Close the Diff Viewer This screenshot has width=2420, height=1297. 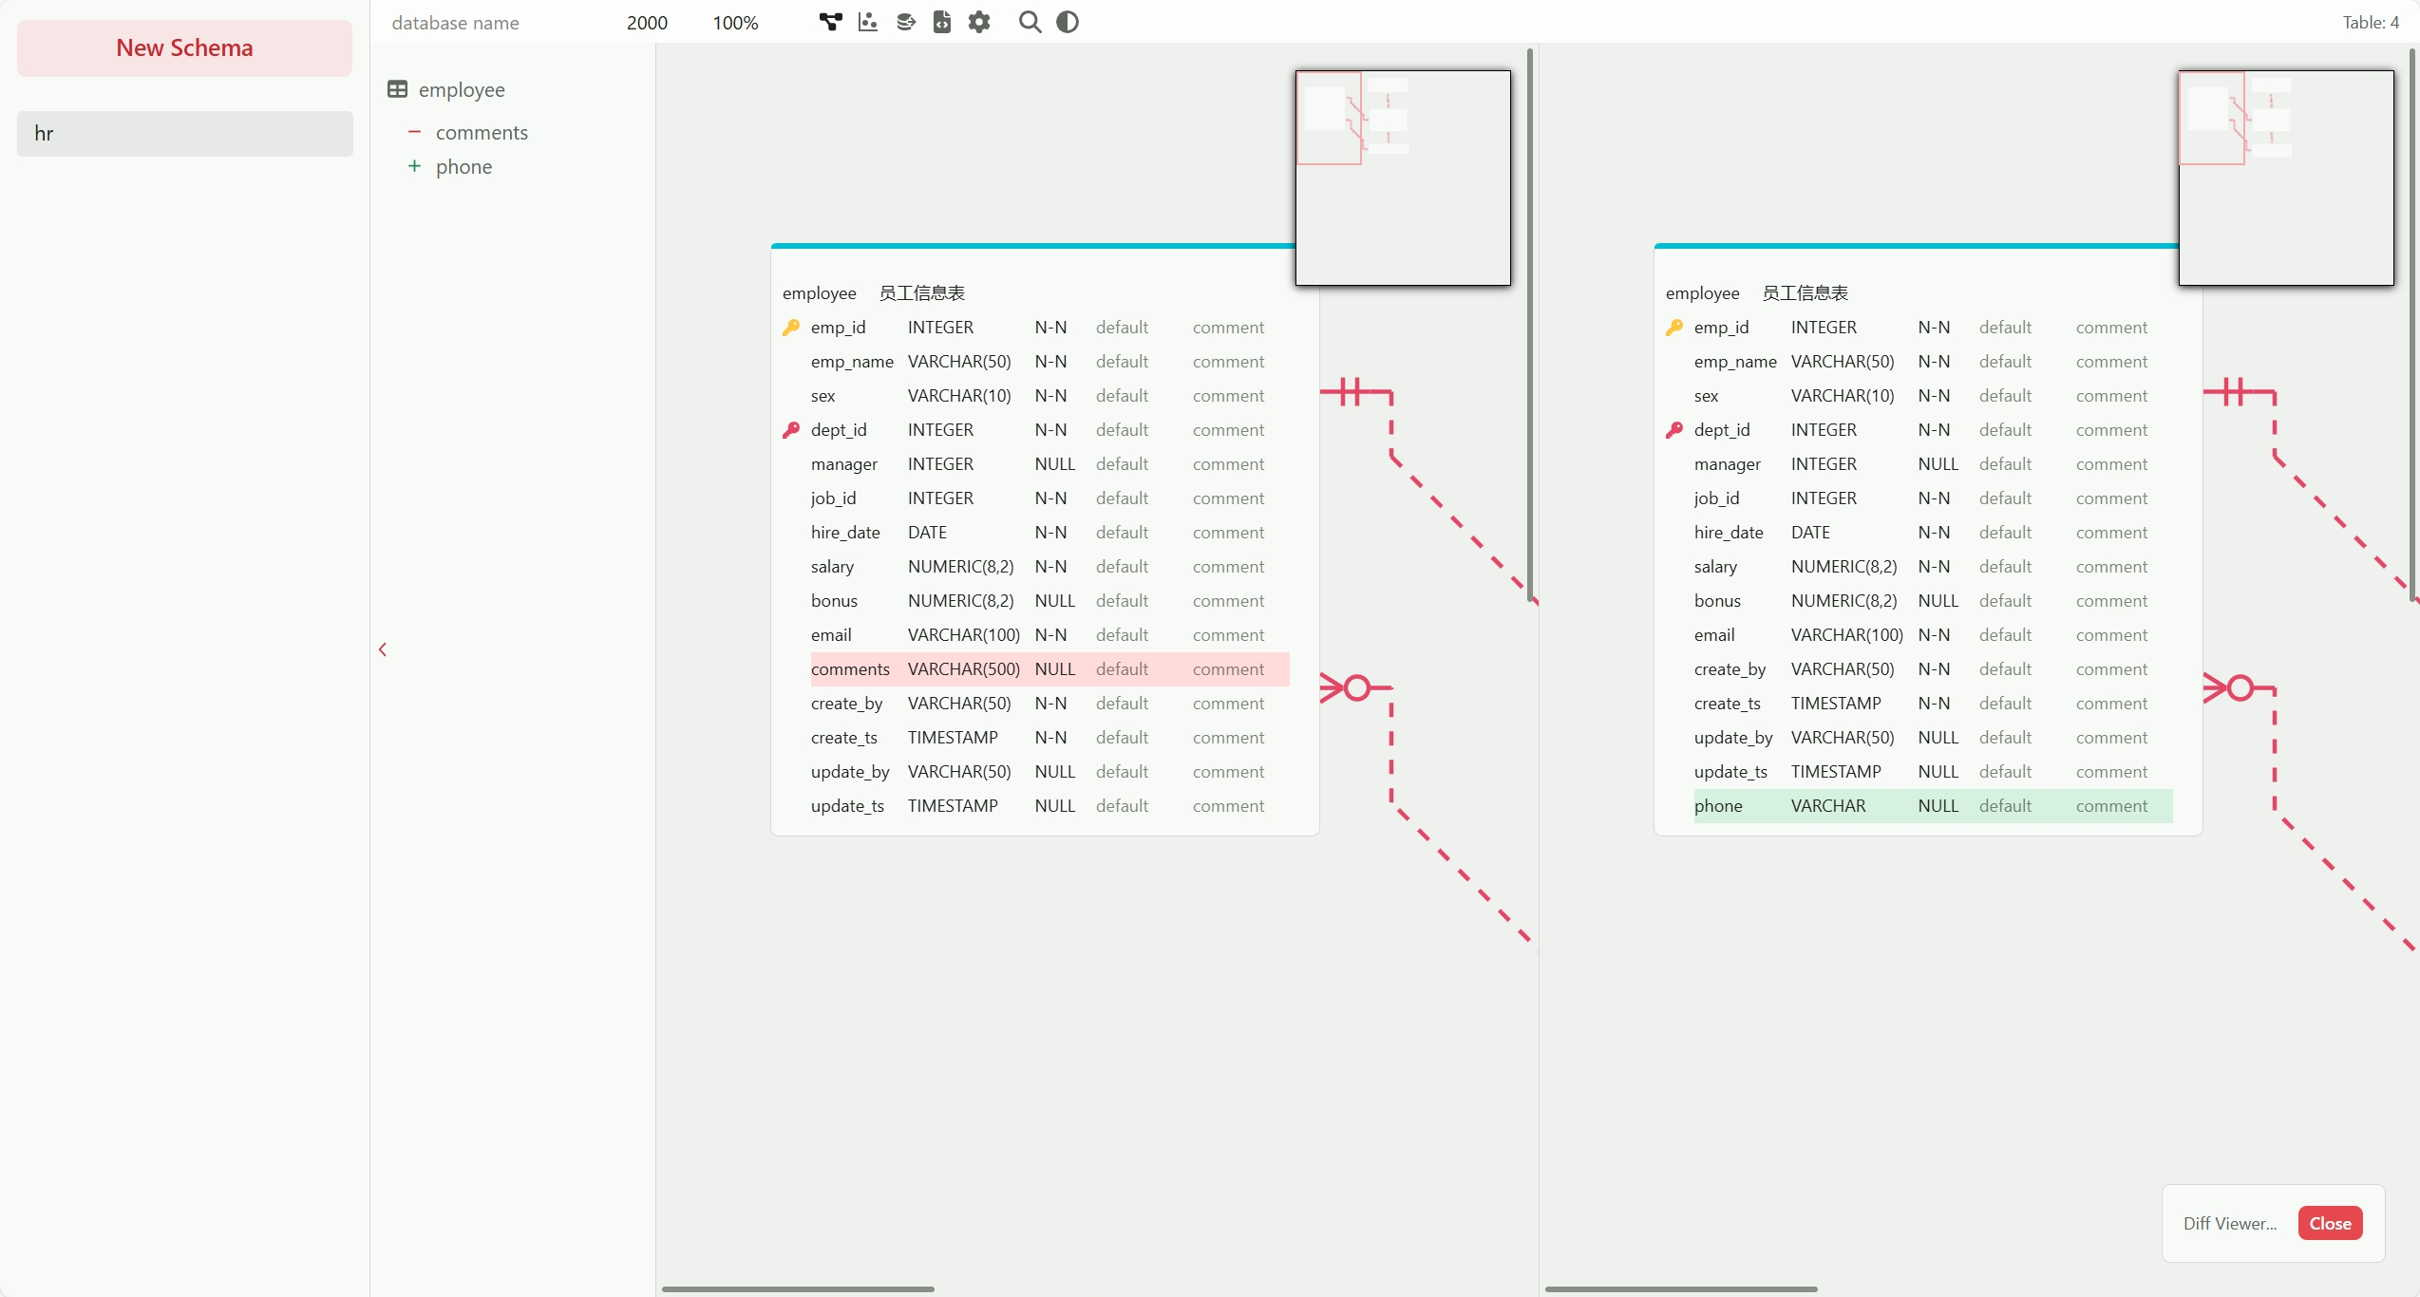(x=2330, y=1223)
